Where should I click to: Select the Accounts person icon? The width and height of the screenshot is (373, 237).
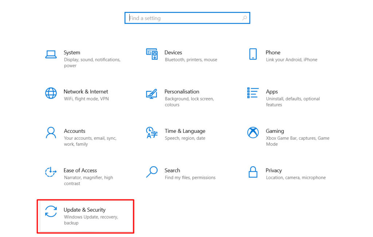[x=51, y=133]
